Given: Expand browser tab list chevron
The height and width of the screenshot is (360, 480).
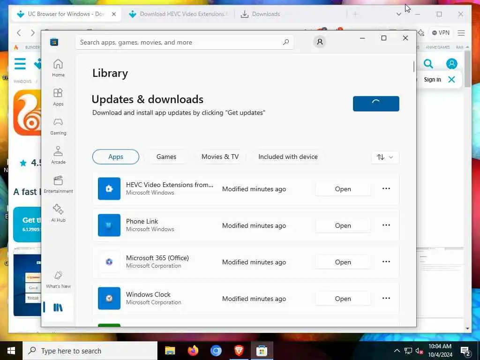Looking at the screenshot, I should tap(398, 14).
